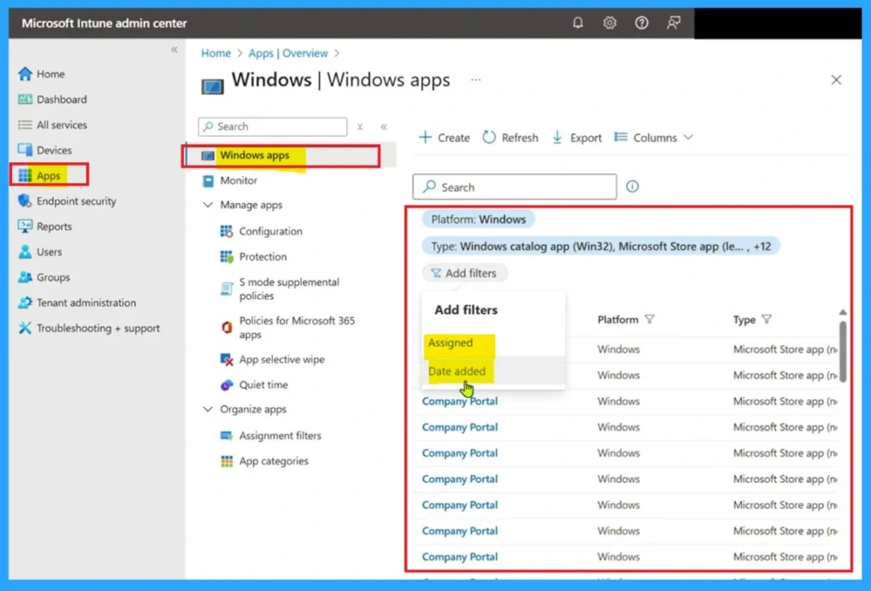
Task: Click the Home house icon in sidebar
Action: [x=25, y=74]
